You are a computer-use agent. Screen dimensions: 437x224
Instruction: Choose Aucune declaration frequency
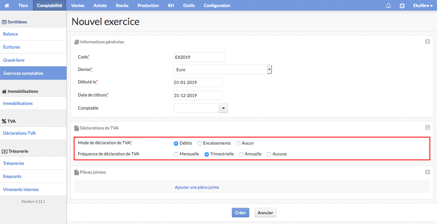click(269, 154)
